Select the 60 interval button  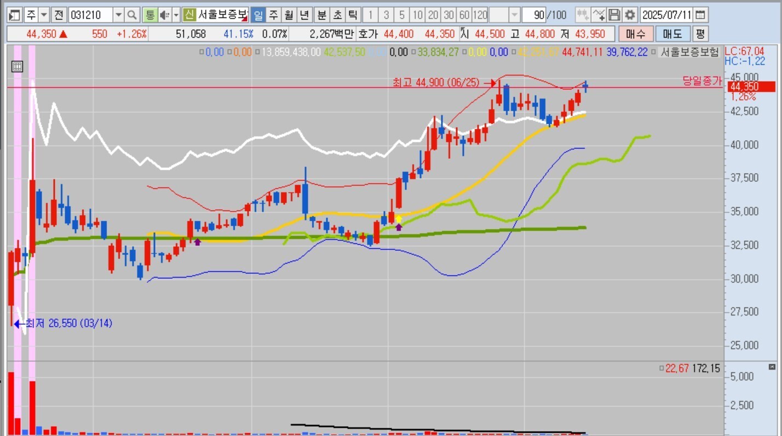click(464, 15)
